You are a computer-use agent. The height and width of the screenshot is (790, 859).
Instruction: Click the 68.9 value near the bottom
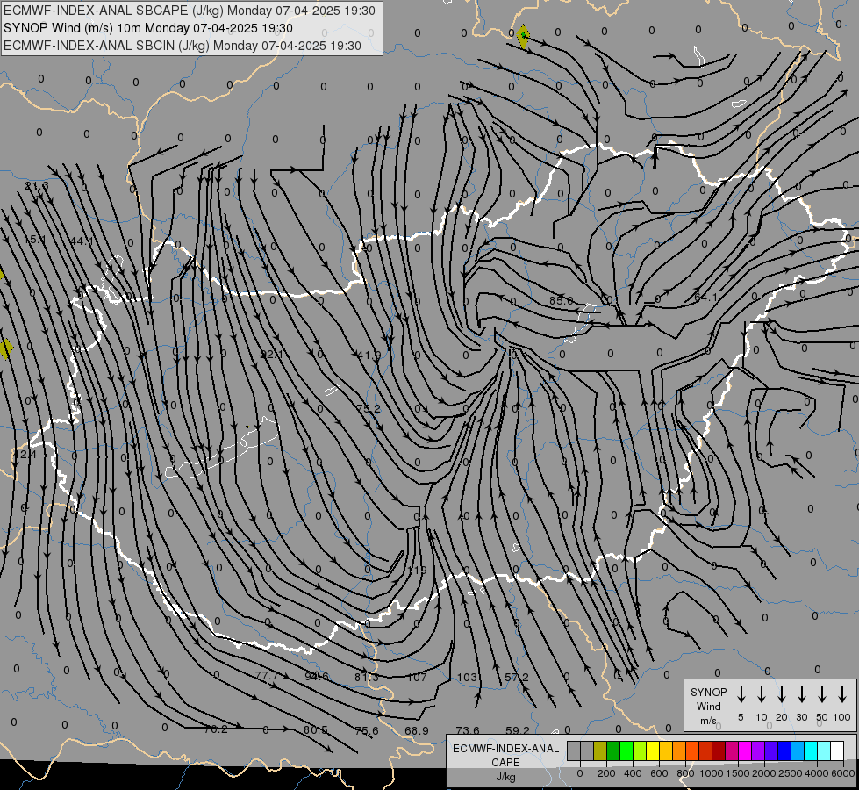(x=417, y=731)
